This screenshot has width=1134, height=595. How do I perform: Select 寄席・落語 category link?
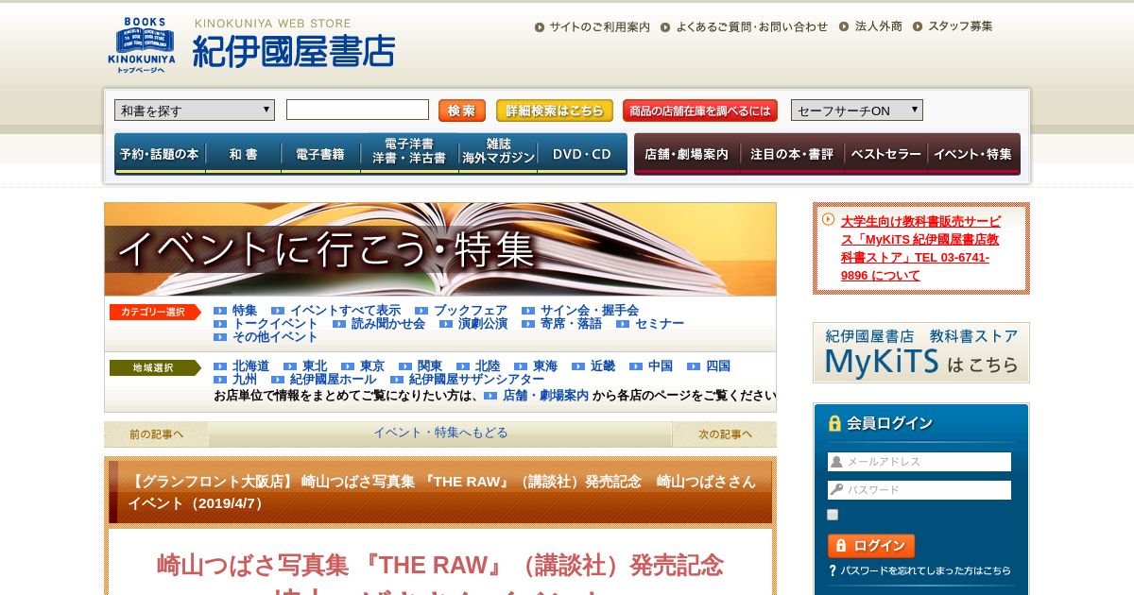click(x=571, y=324)
